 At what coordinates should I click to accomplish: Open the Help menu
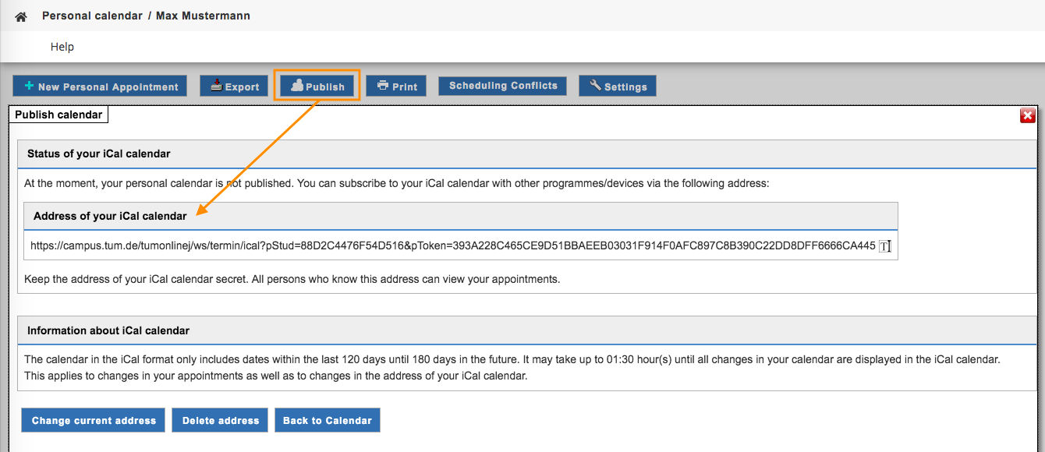pos(62,47)
